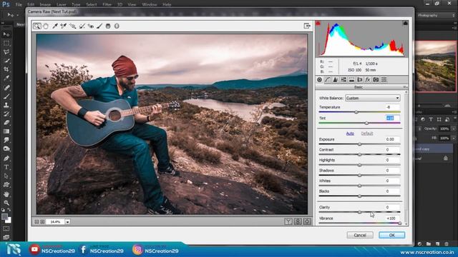Switch to the Tone Curve tab
Viewport: 458px width, 257px height.
point(328,79)
